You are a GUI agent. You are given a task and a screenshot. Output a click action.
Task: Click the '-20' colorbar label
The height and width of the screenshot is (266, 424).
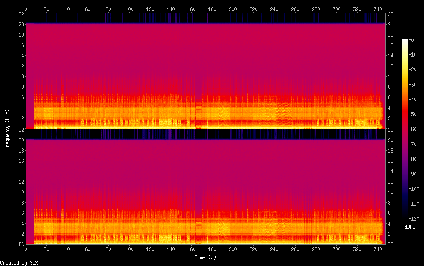[x=412, y=70]
